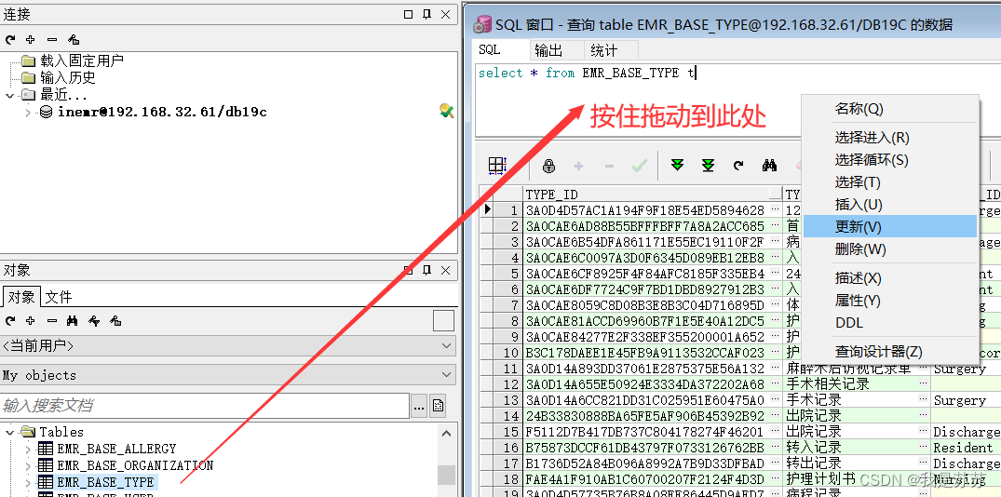Screen dimensions: 1001x497
Task: Click into the SQL editor text
Action: tap(588, 74)
